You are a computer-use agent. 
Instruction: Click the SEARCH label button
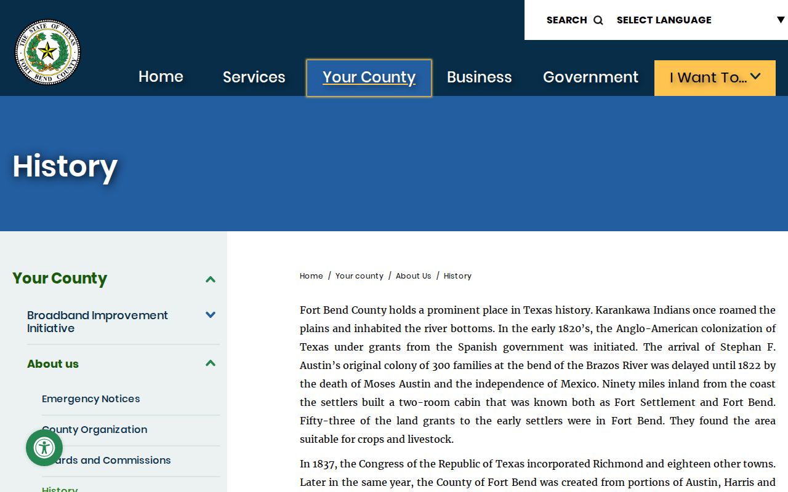pyautogui.click(x=566, y=20)
